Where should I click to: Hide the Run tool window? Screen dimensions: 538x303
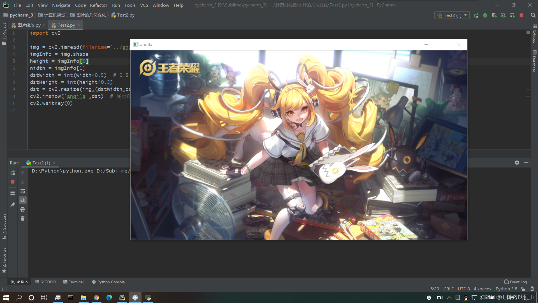[526, 163]
